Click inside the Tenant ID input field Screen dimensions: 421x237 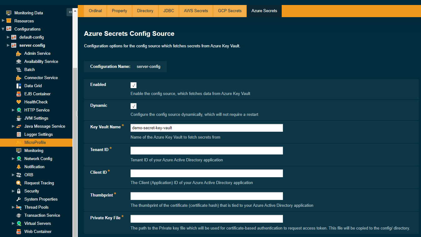click(206, 150)
